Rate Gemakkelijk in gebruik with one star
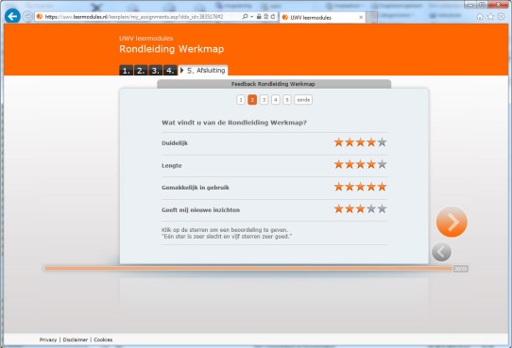The width and height of the screenshot is (512, 348). 339,187
